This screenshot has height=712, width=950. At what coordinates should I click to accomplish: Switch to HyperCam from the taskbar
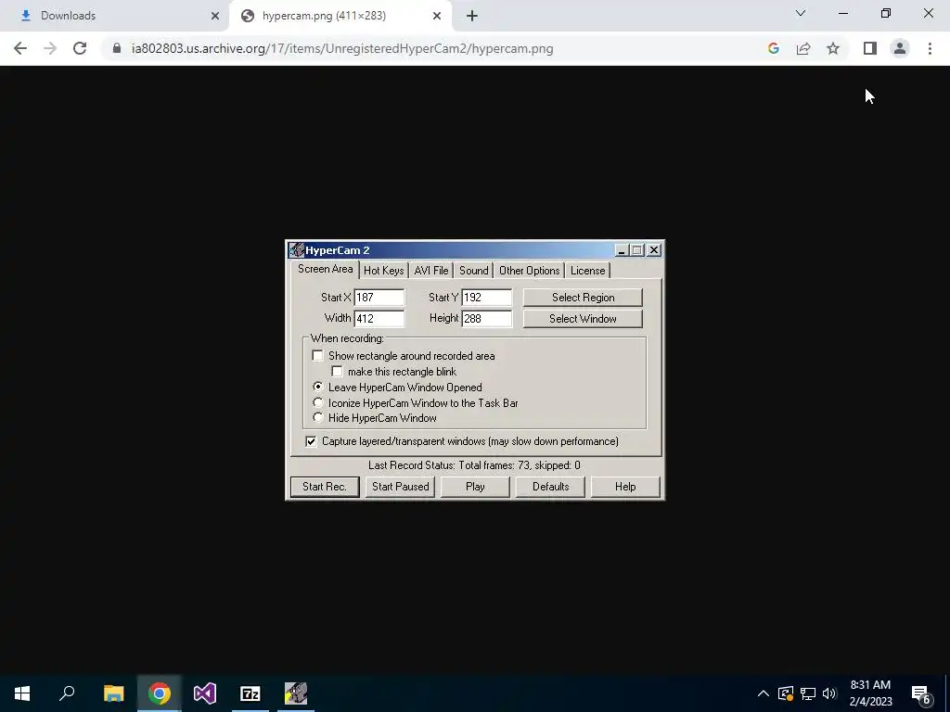click(296, 693)
